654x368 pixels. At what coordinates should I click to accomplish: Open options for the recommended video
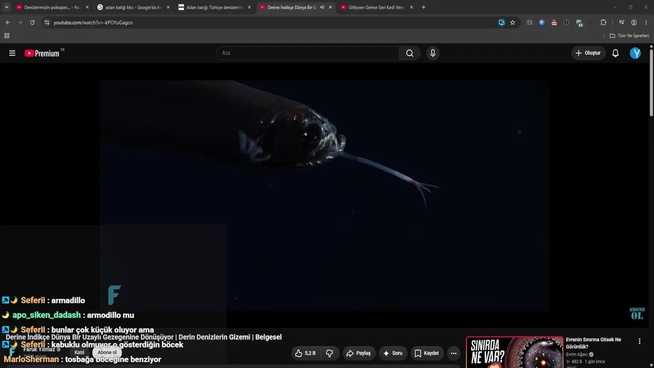point(640,341)
